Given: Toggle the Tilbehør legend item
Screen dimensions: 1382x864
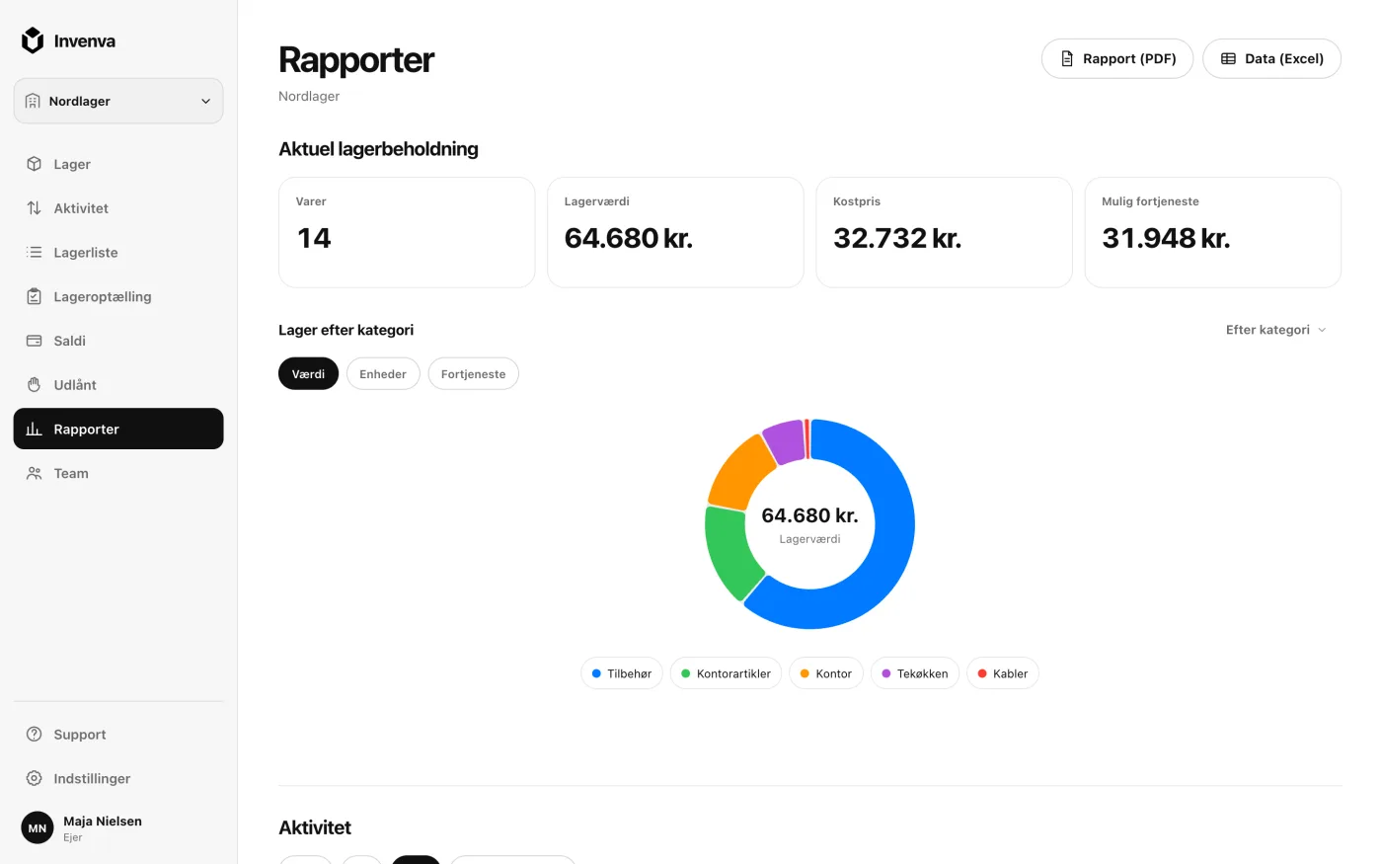Looking at the screenshot, I should (x=622, y=673).
